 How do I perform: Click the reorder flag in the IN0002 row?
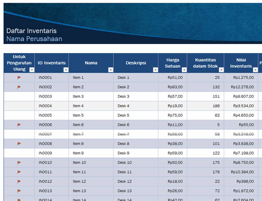pos(19,87)
